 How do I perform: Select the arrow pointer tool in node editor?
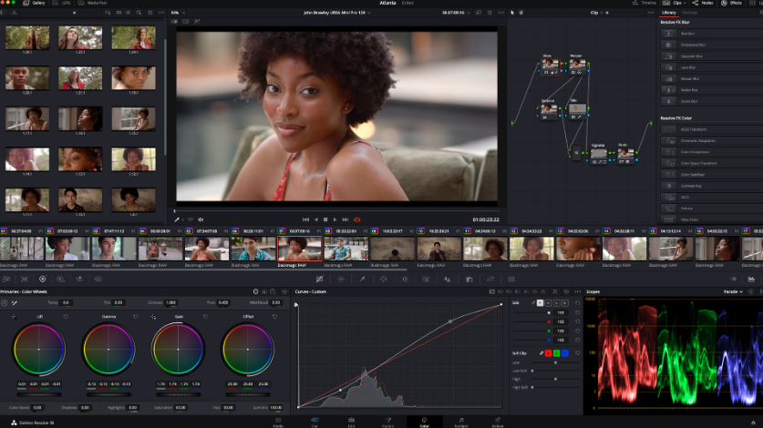(x=512, y=13)
